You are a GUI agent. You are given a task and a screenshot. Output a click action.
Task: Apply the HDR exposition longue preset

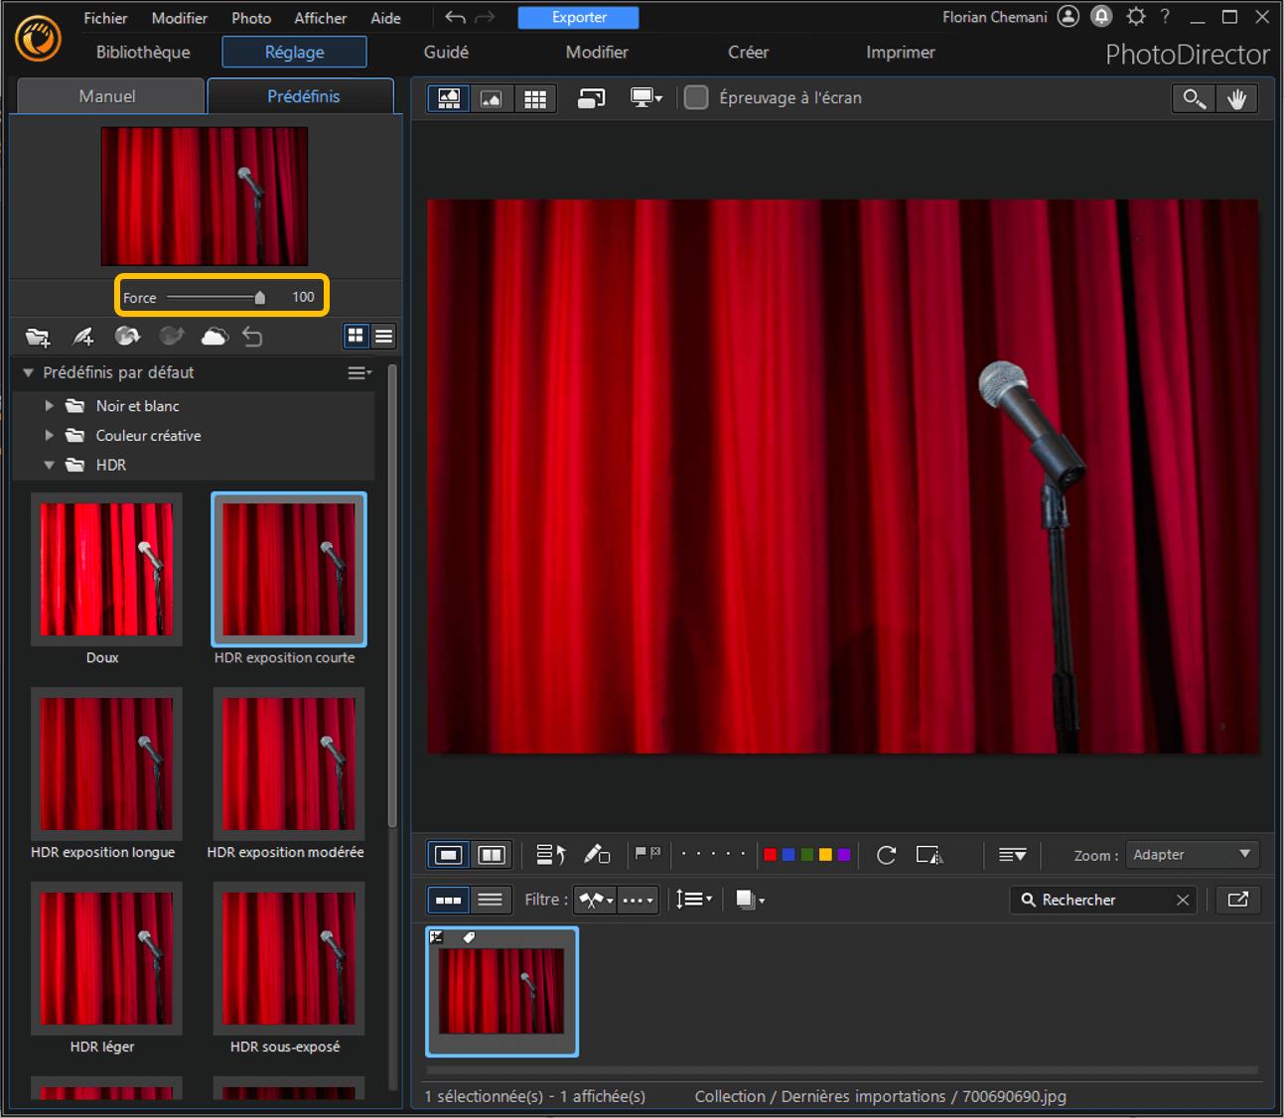106,765
